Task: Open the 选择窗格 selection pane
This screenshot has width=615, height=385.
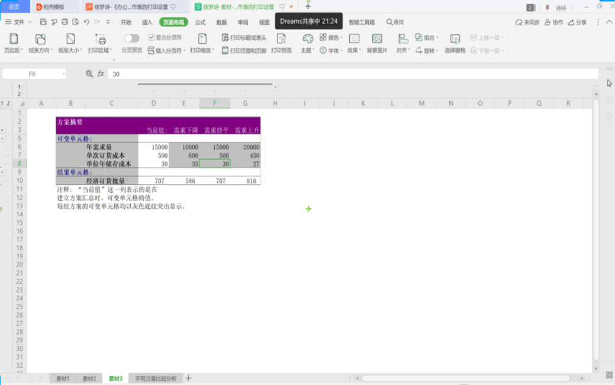Action: (455, 40)
